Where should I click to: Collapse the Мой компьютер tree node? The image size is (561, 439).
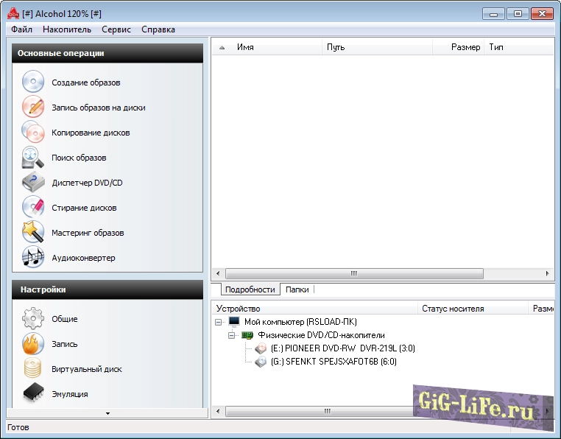(x=218, y=322)
